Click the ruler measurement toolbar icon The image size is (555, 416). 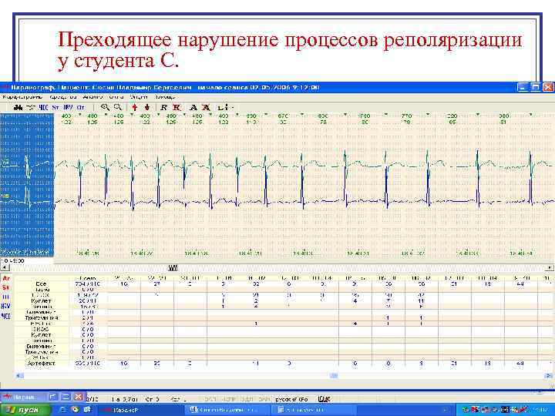pyautogui.click(x=223, y=107)
